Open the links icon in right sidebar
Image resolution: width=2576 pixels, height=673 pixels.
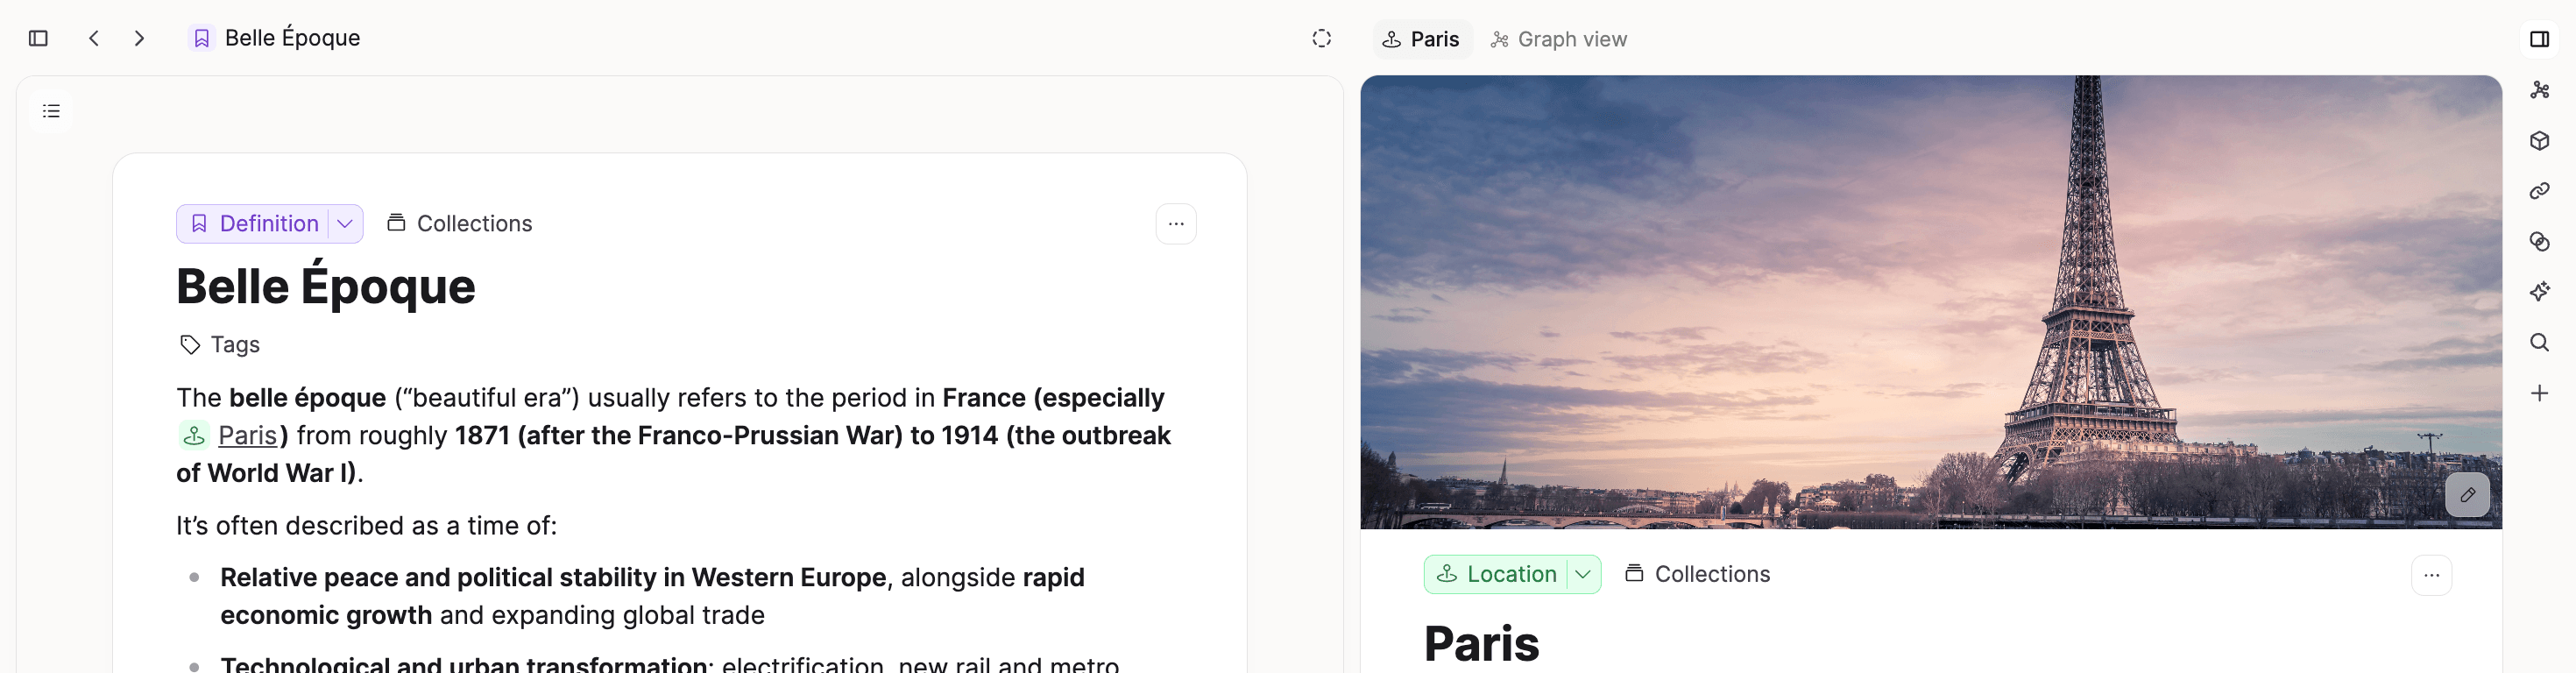(2539, 191)
